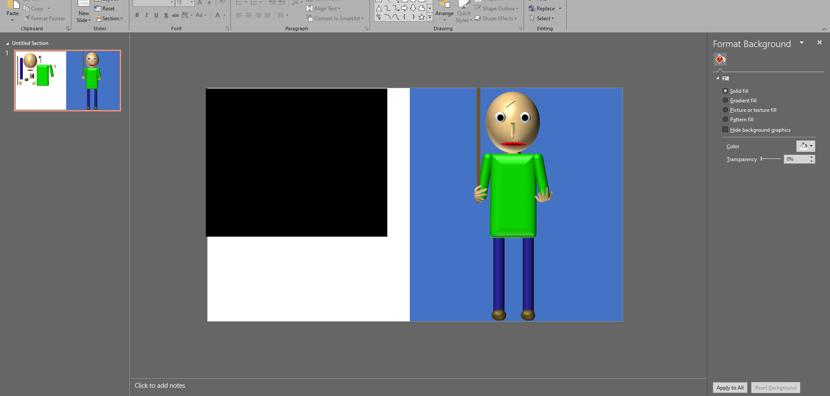Expand the shapes gallery More arrow
Viewport: 830px width, 396px height.
[430, 17]
